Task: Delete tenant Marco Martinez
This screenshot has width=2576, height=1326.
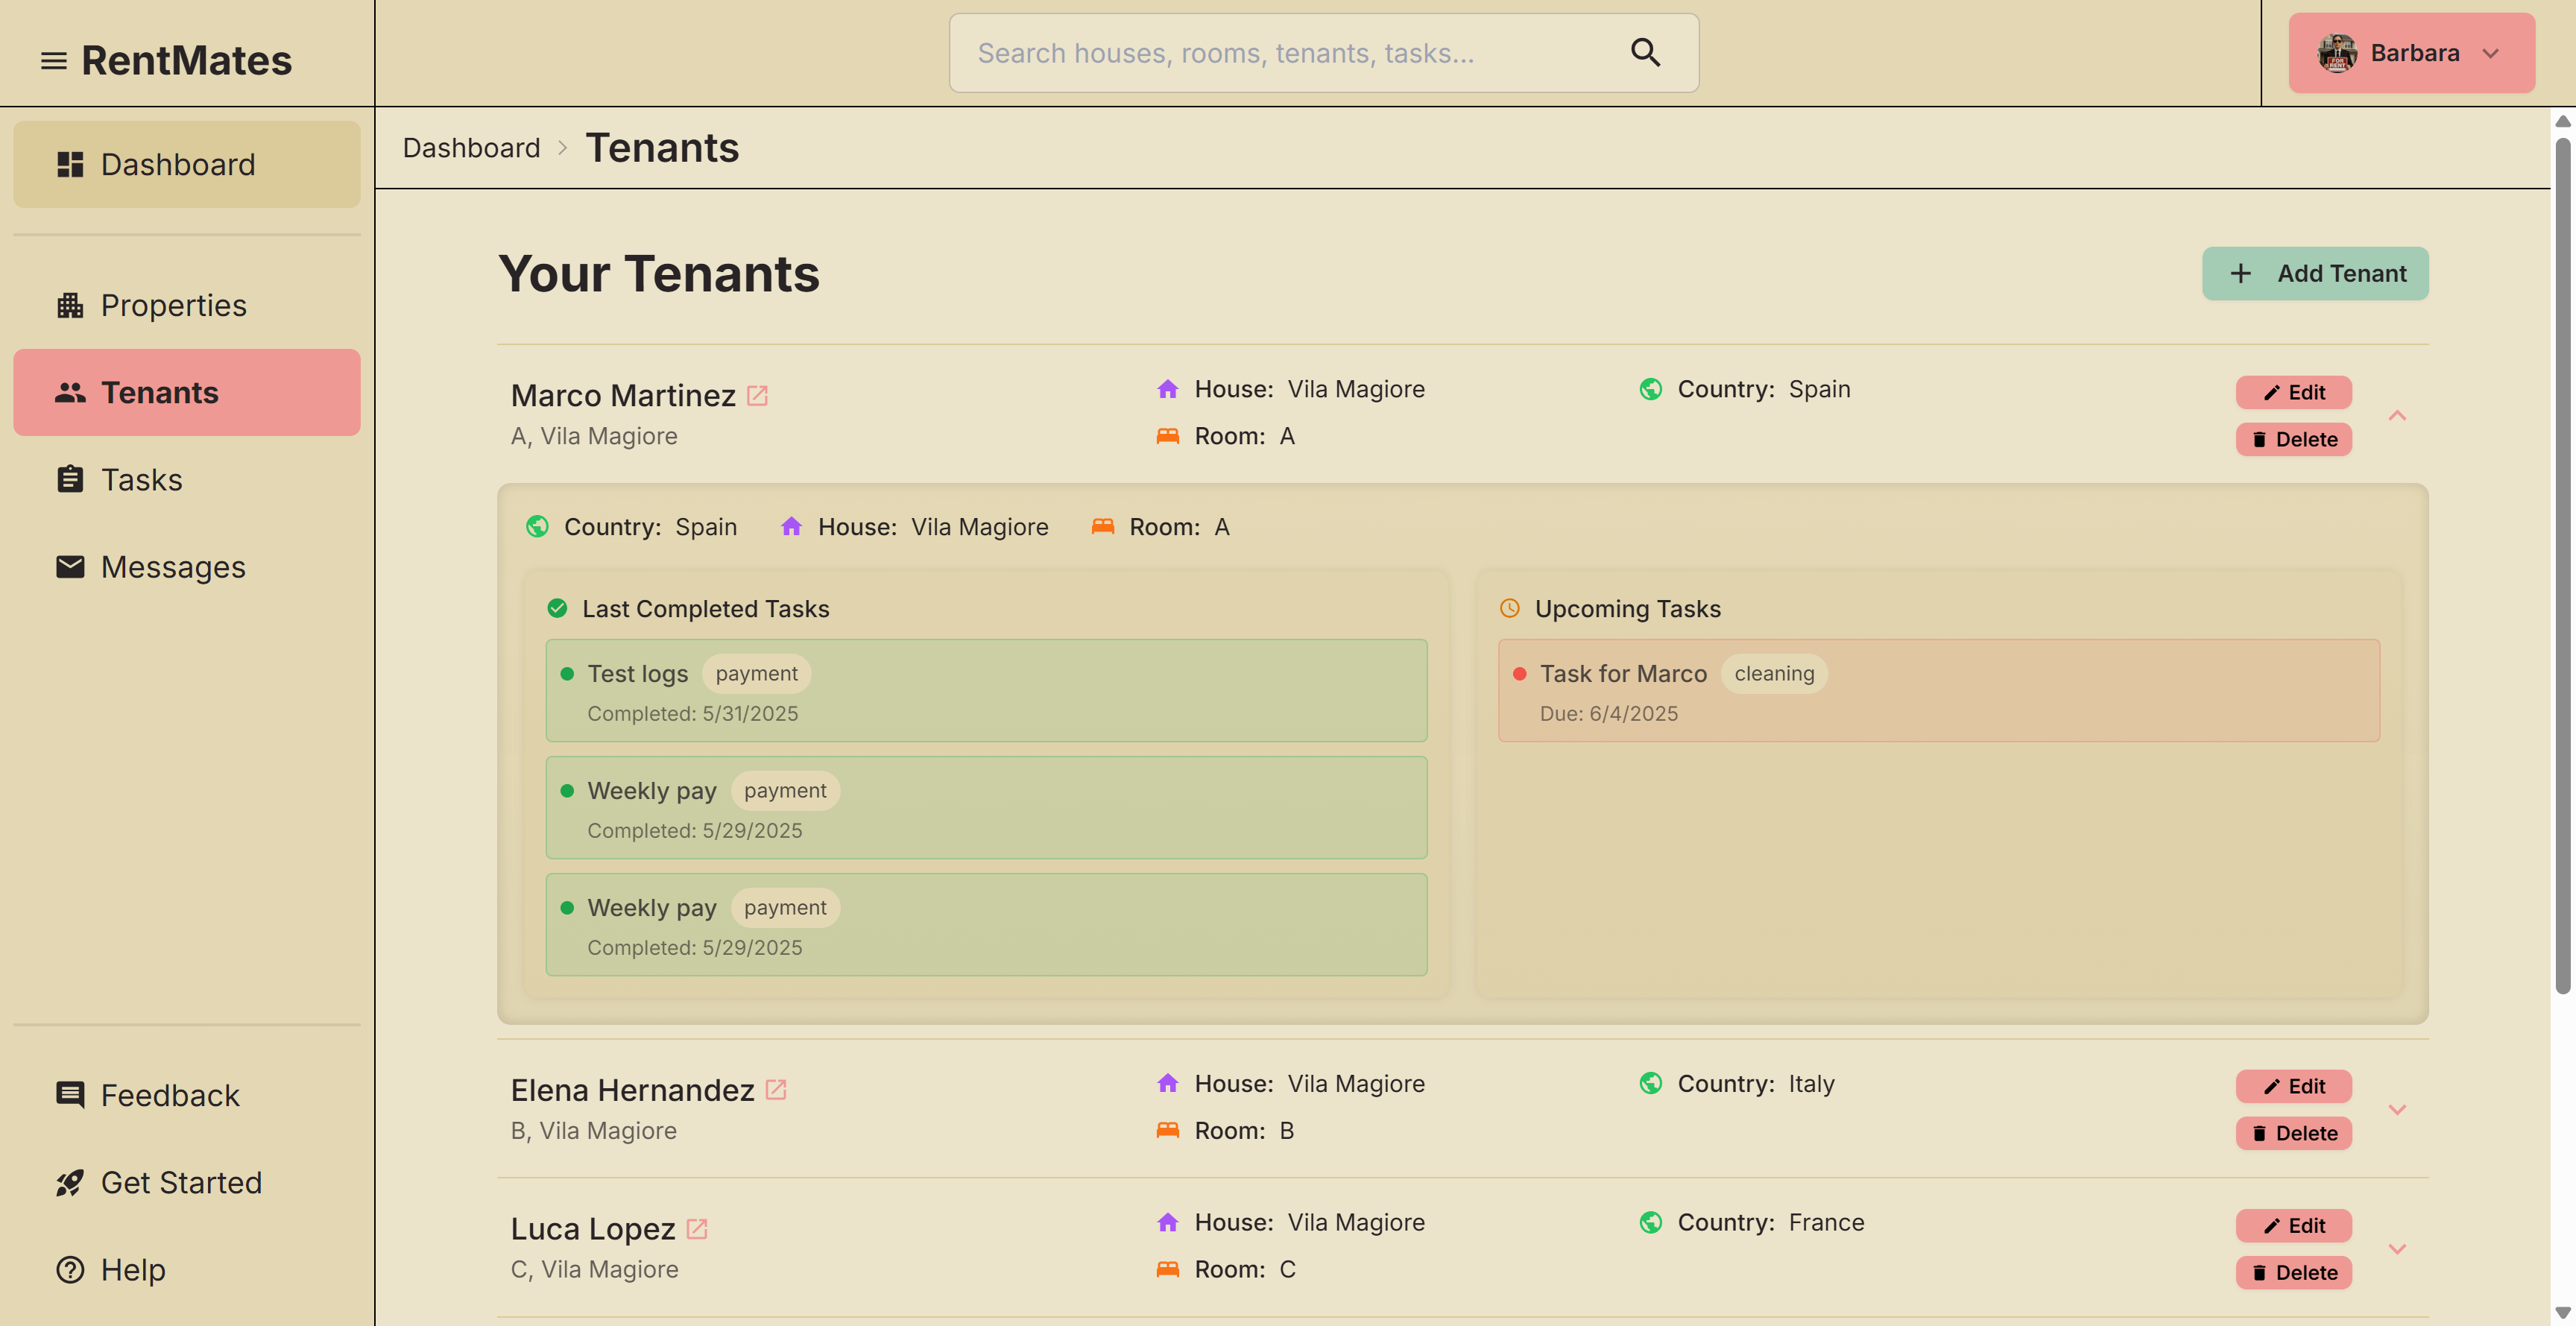Action: coord(2294,439)
